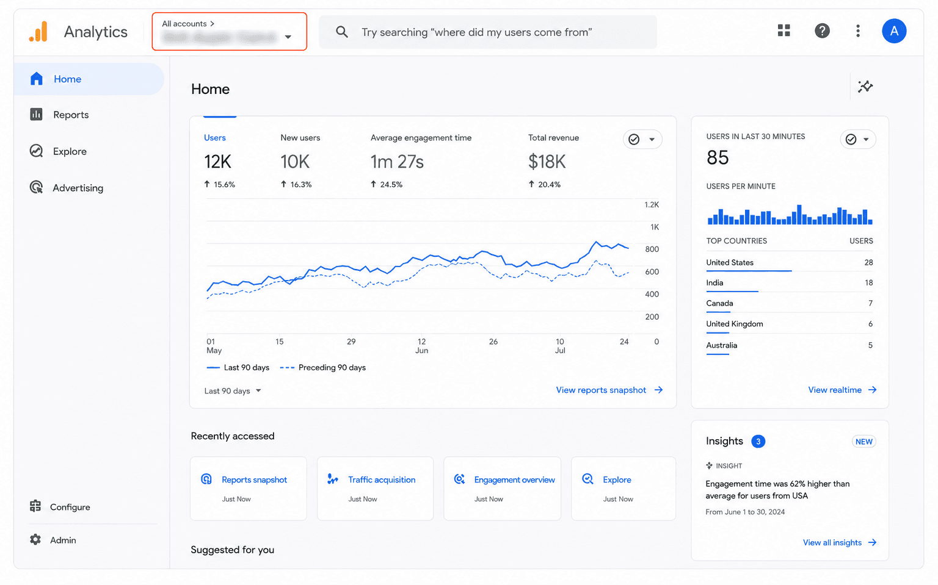Image resolution: width=938 pixels, height=585 pixels.
Task: Click the Explore card icon in Recently accessed
Action: click(587, 479)
